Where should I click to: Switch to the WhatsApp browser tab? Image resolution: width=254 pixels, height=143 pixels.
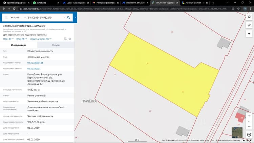click(x=46, y=3)
